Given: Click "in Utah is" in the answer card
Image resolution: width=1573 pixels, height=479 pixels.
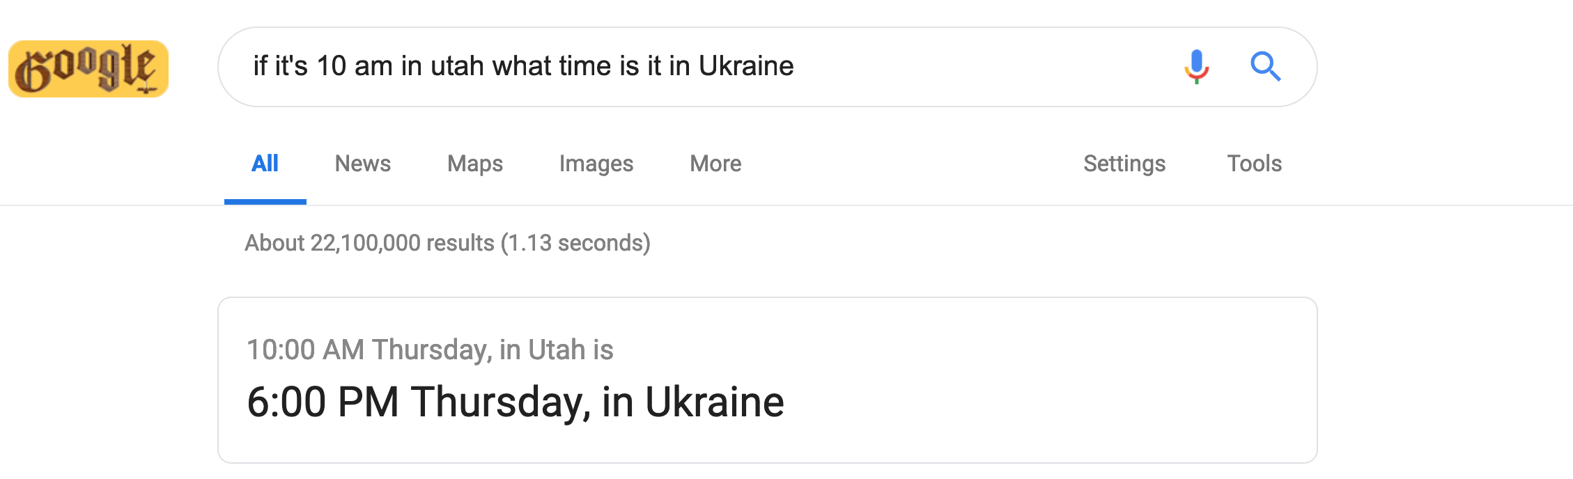Looking at the screenshot, I should pos(556,350).
